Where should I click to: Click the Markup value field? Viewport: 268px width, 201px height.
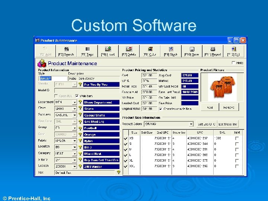(x=190, y=81)
